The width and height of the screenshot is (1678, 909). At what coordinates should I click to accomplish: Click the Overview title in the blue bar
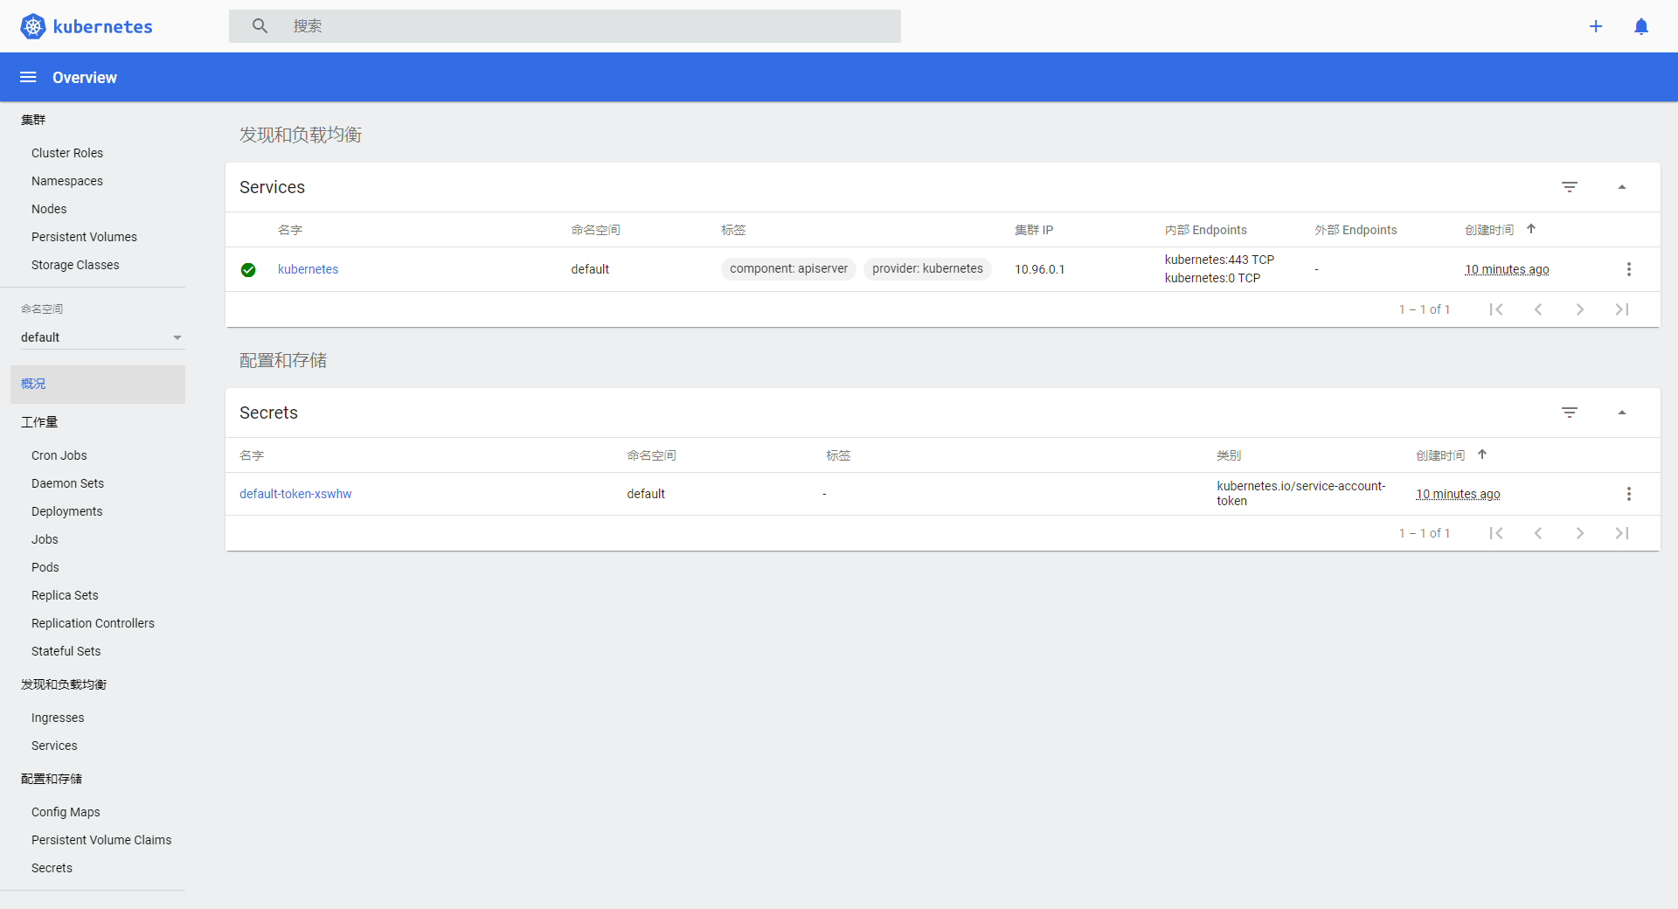85,77
